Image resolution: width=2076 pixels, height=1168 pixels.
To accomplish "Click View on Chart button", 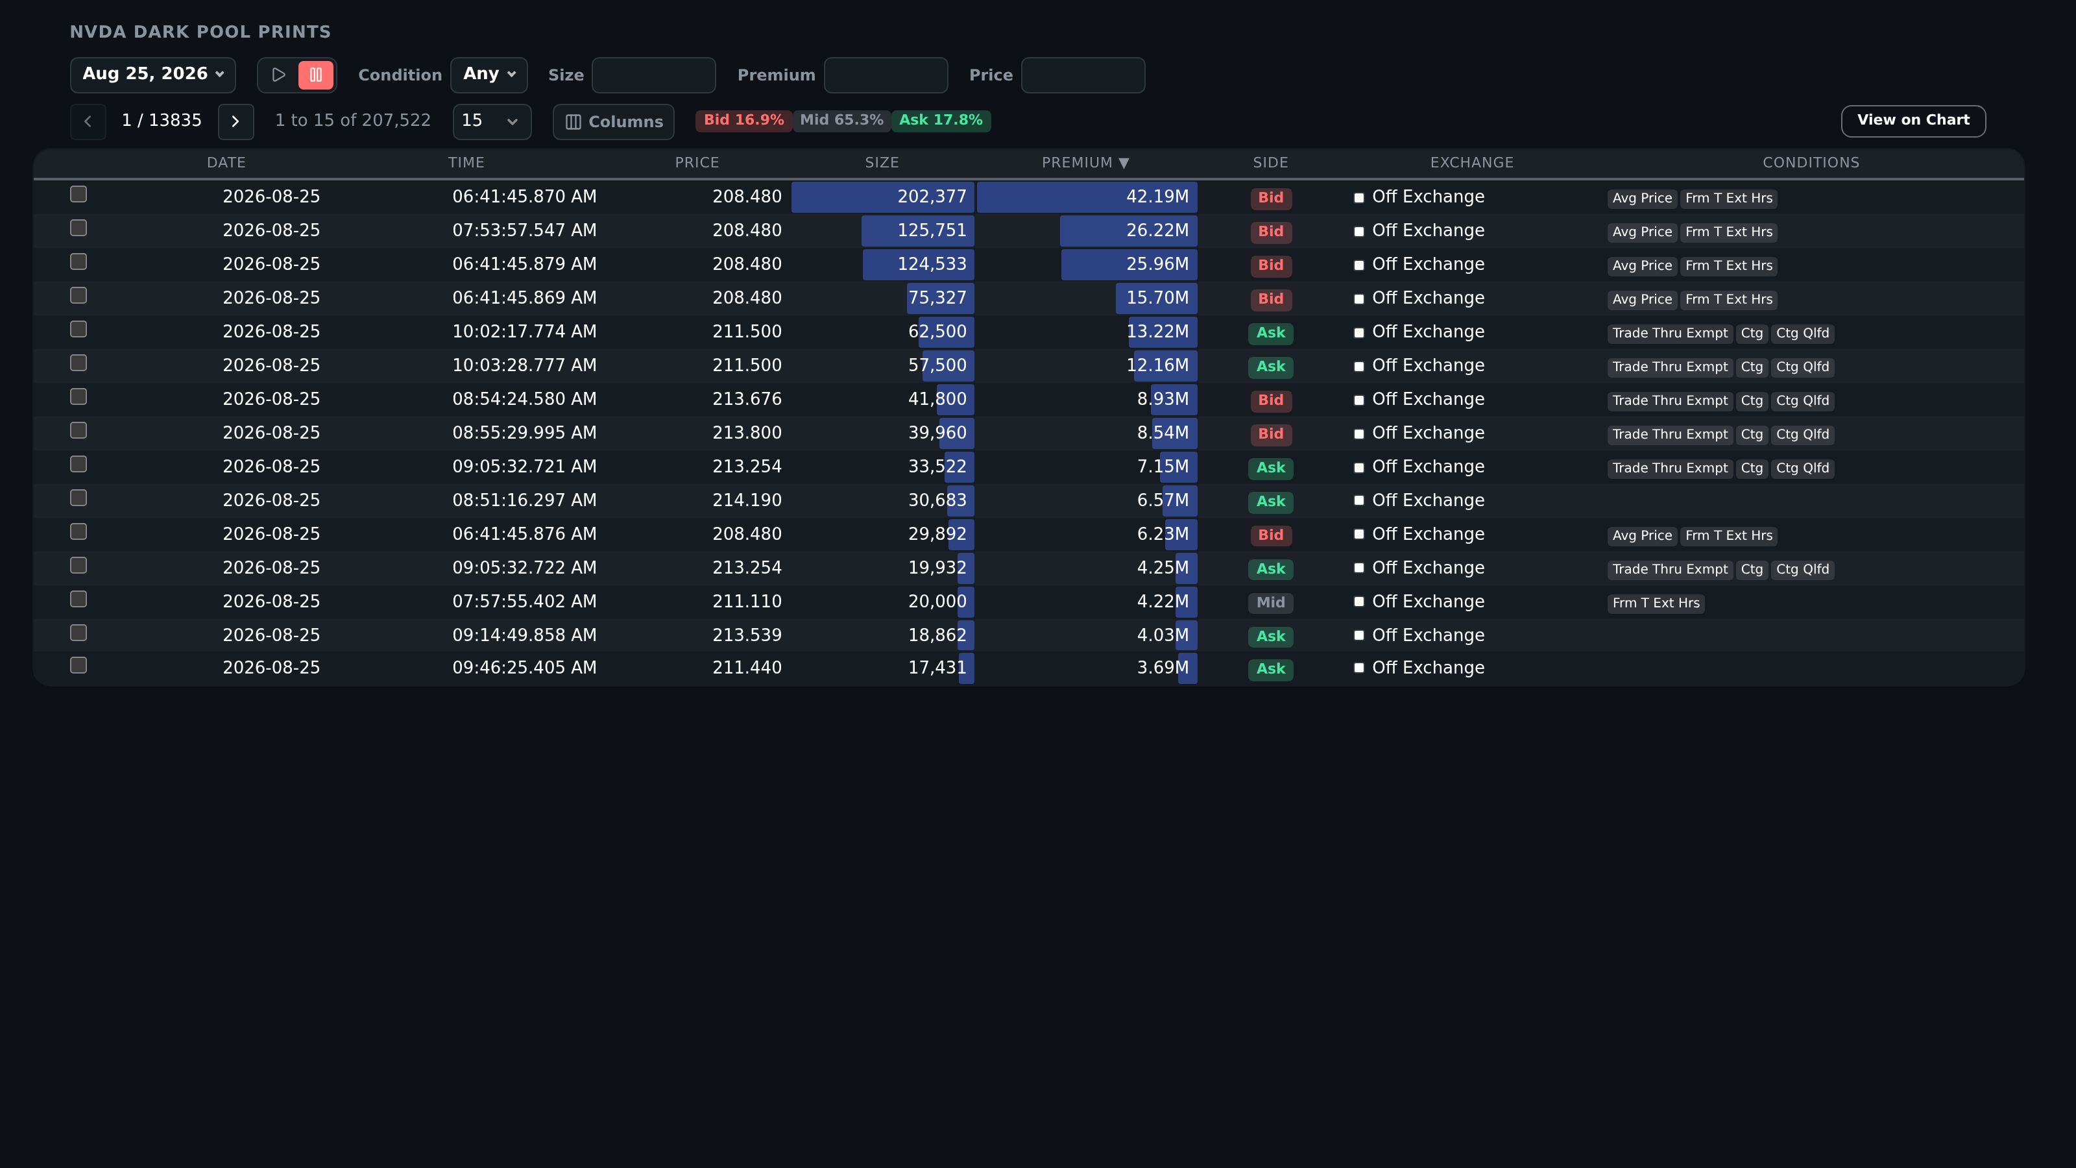I will coord(1913,121).
